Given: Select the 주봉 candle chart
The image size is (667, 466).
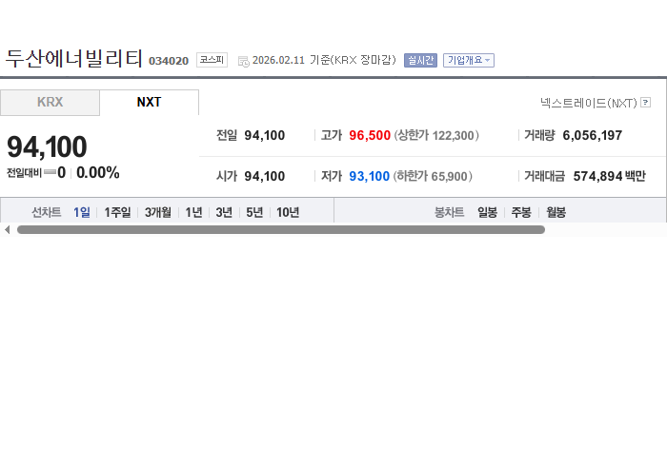Looking at the screenshot, I should coord(521,212).
